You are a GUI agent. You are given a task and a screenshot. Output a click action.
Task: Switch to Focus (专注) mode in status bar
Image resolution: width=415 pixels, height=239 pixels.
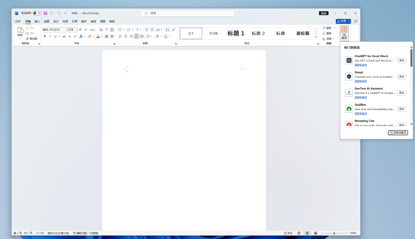pos(288,233)
